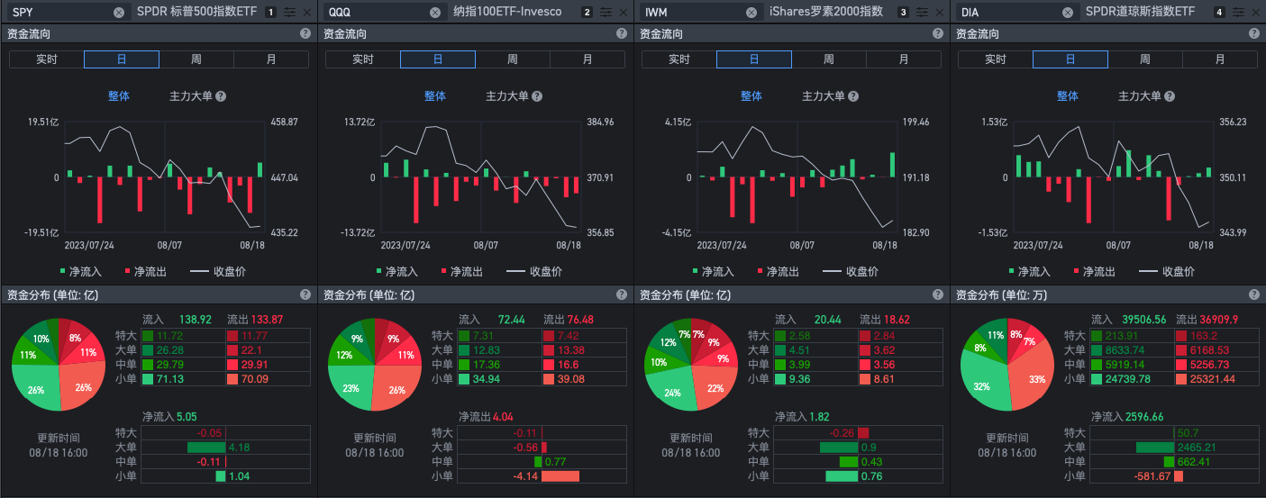
Task: Select 周 tab in DIA panel
Action: click(x=1144, y=59)
